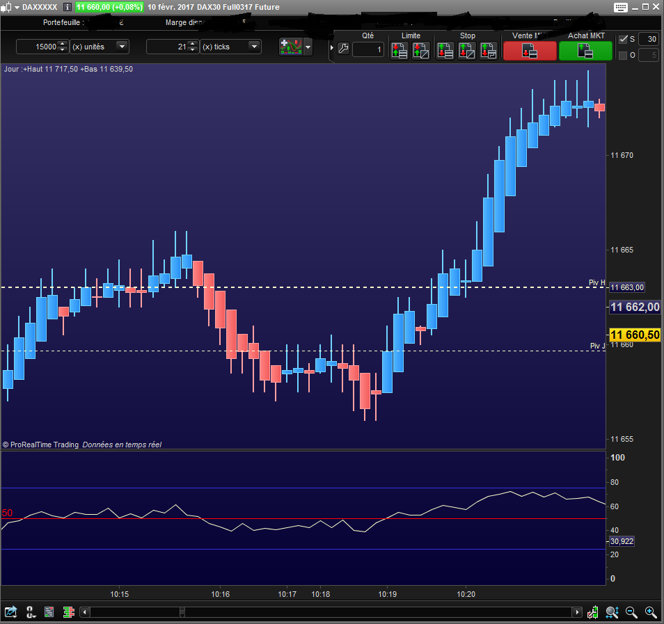This screenshot has height=624, width=664.
Task: Click the instrument info icon
Action: pyautogui.click(x=67, y=7)
